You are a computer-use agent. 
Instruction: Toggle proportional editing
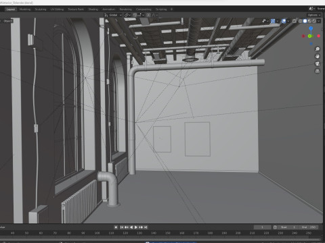(148, 15)
